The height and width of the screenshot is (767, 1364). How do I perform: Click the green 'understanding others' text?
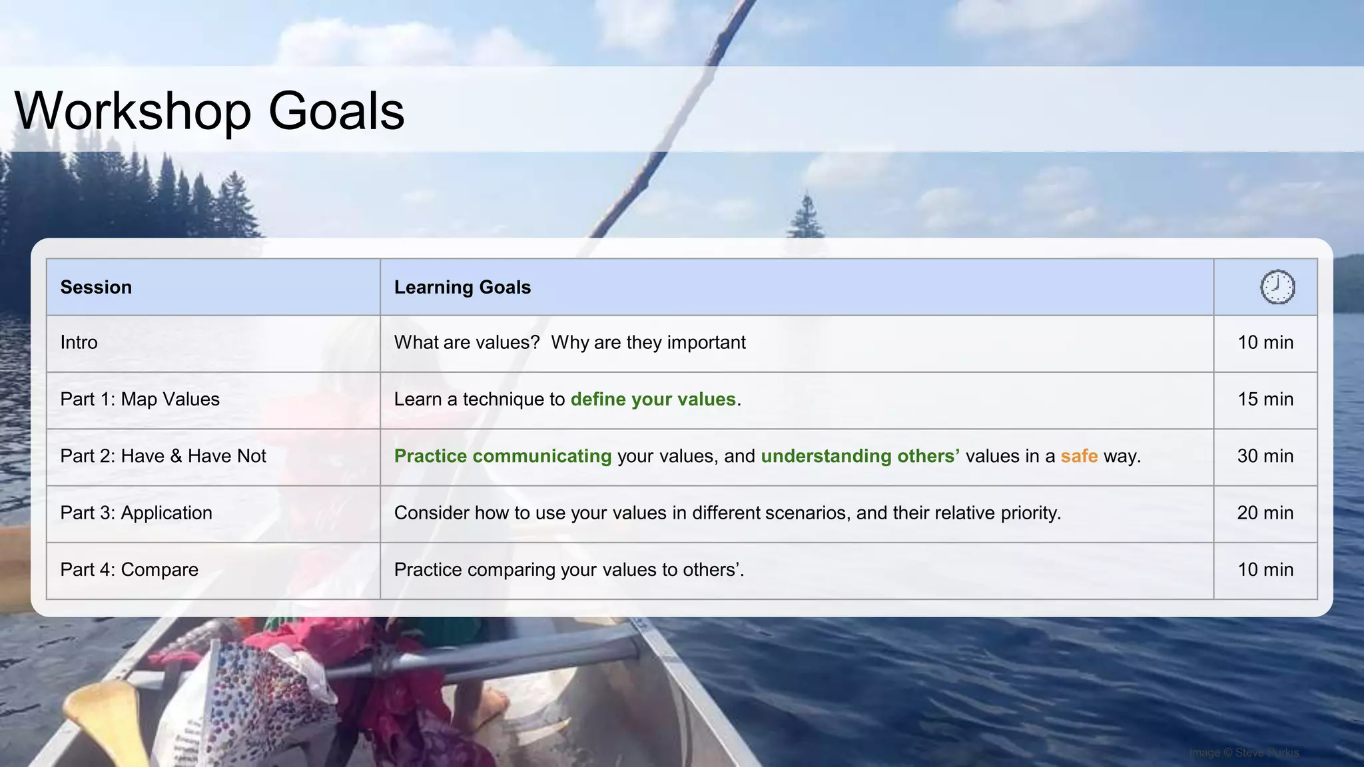point(859,456)
